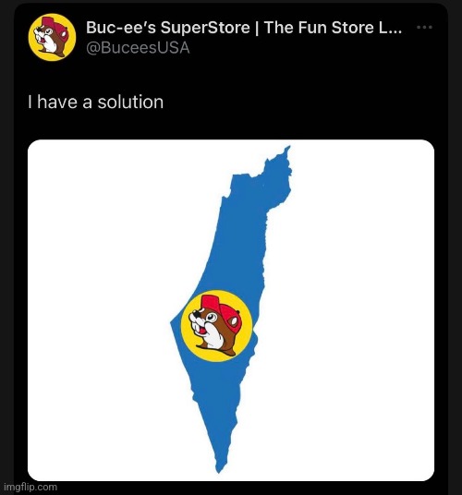Click the blue map's northern tip

288,148
